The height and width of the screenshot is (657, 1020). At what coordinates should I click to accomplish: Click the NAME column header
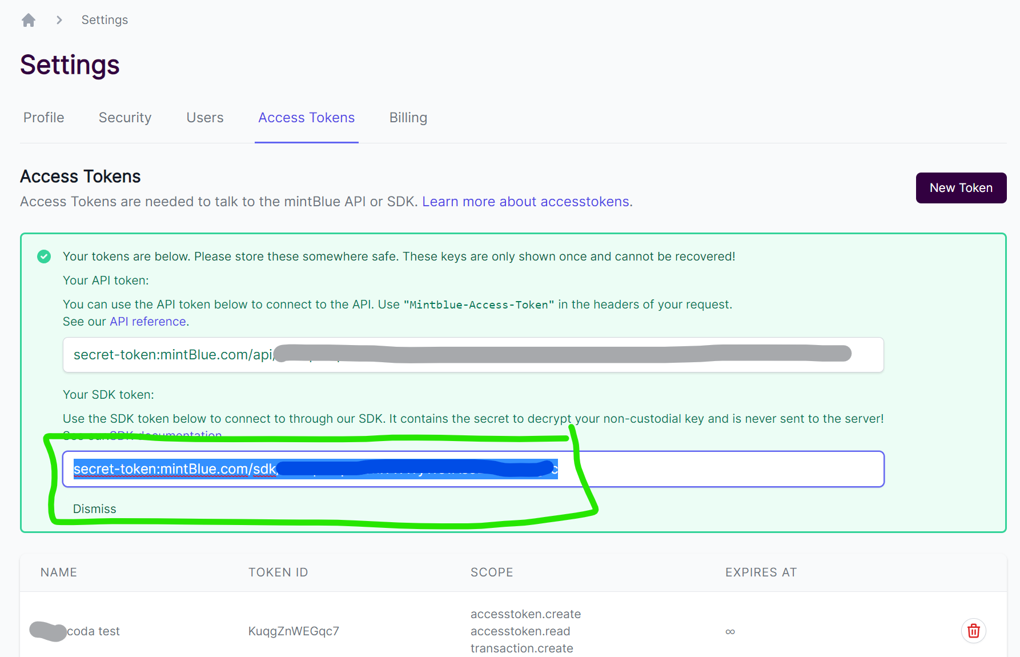coord(59,572)
